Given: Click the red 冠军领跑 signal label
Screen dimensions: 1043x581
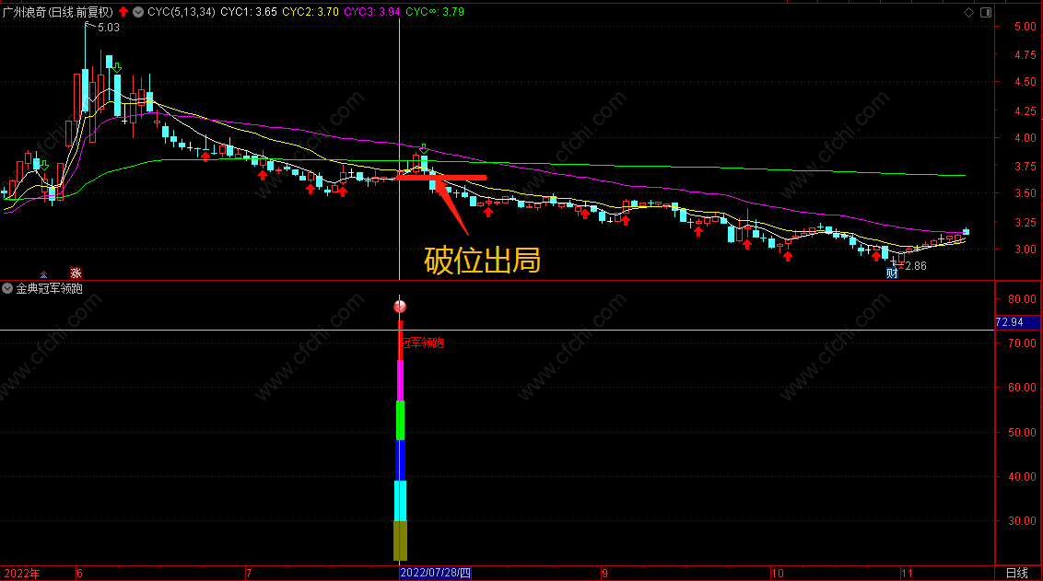Looking at the screenshot, I should [422, 343].
